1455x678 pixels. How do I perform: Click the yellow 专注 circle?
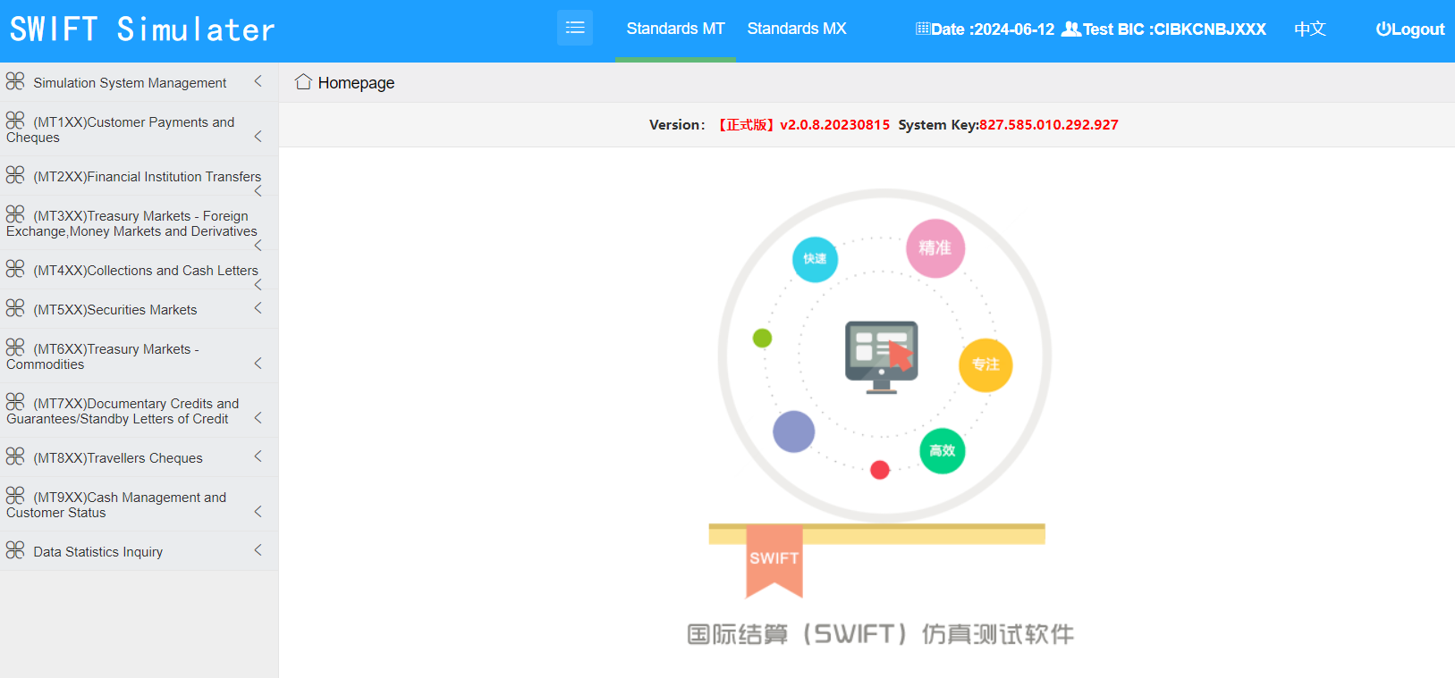[986, 365]
